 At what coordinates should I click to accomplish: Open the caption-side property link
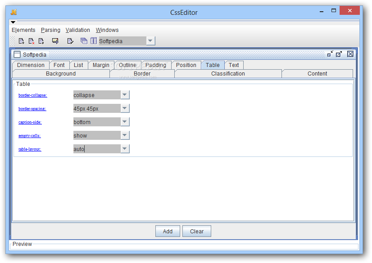[30, 122]
